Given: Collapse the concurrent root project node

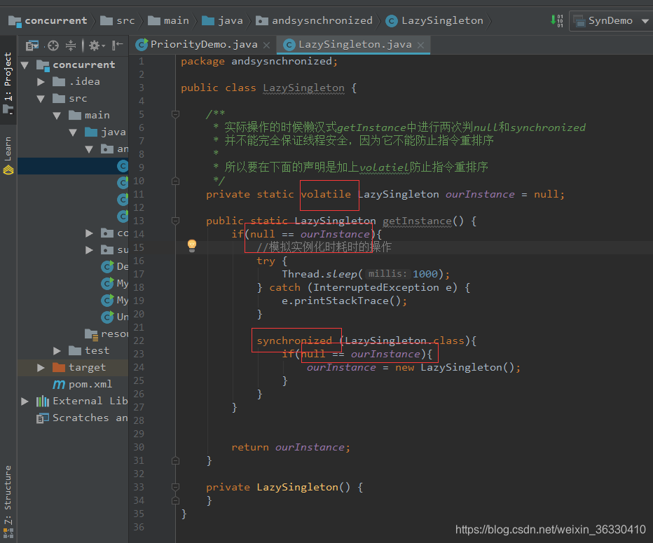Looking at the screenshot, I should click(x=25, y=65).
